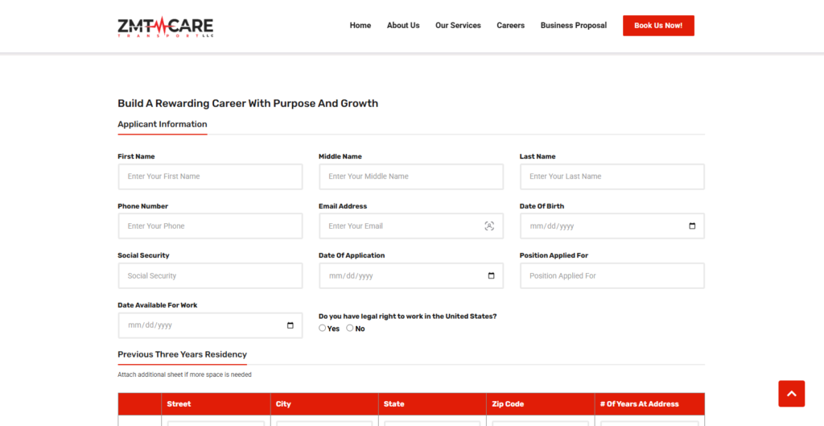Click the Phone Number input field
824x426 pixels.
click(x=210, y=226)
